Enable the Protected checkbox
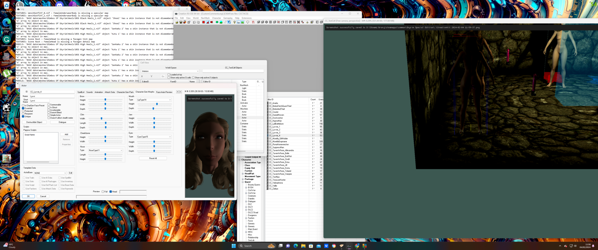This screenshot has height=250, width=598. (x=23, y=111)
